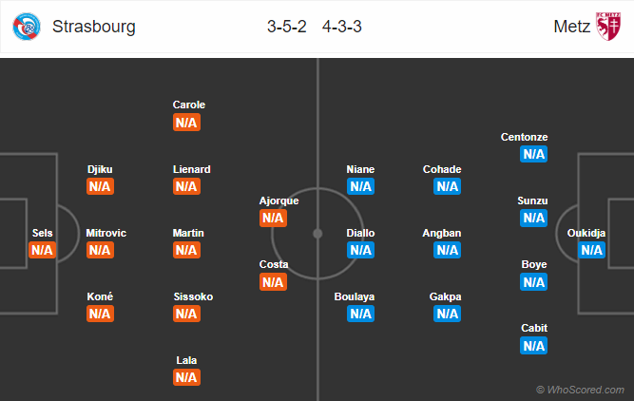This screenshot has height=401, width=634.
Task: Open the Metz team name
Action: point(571,27)
